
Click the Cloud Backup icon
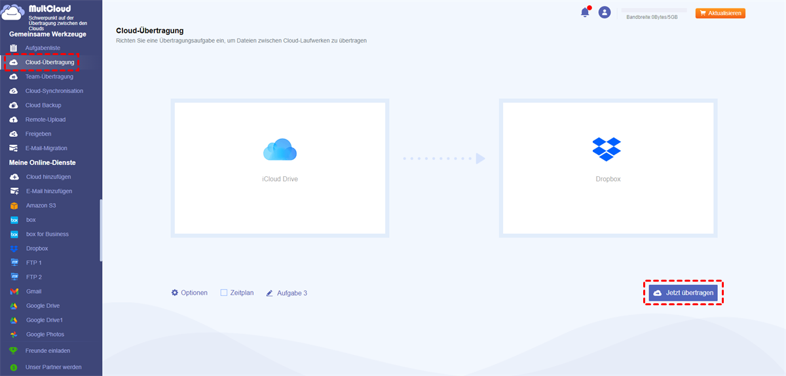click(x=13, y=105)
